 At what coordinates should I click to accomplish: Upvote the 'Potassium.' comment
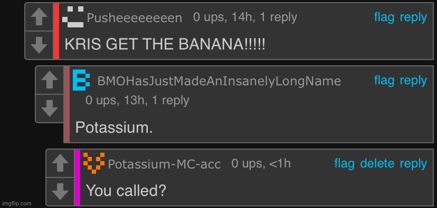pyautogui.click(x=49, y=81)
